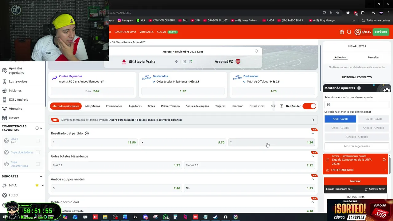This screenshot has height=221, width=393.
Task: Select the S/20000 - S/30000 winnings range
Action: [x=357, y=137]
